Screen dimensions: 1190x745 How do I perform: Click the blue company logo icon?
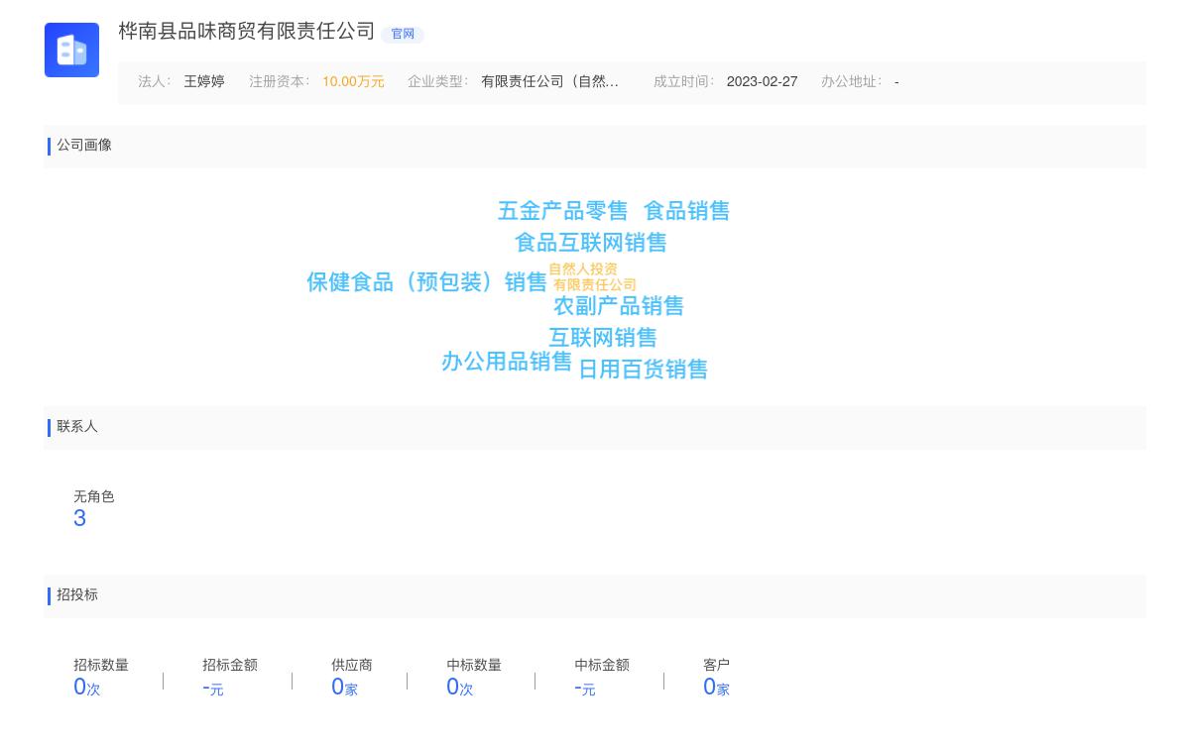[71, 50]
